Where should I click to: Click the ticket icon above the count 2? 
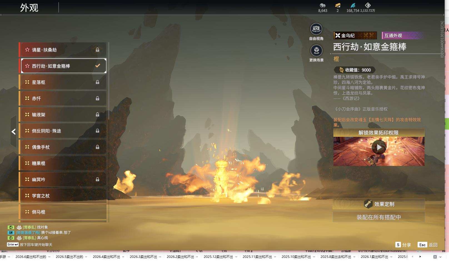coord(338,5)
